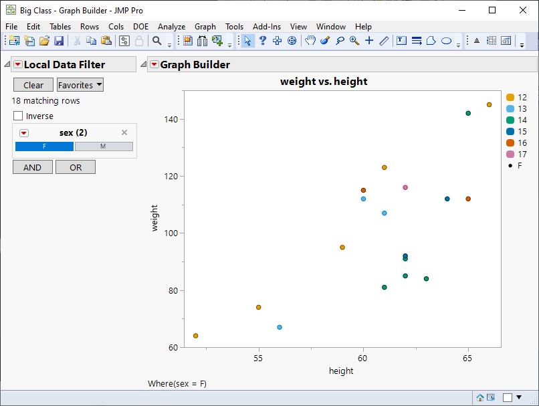Click the Open file folder icon
The width and height of the screenshot is (539, 406).
pyautogui.click(x=44, y=41)
